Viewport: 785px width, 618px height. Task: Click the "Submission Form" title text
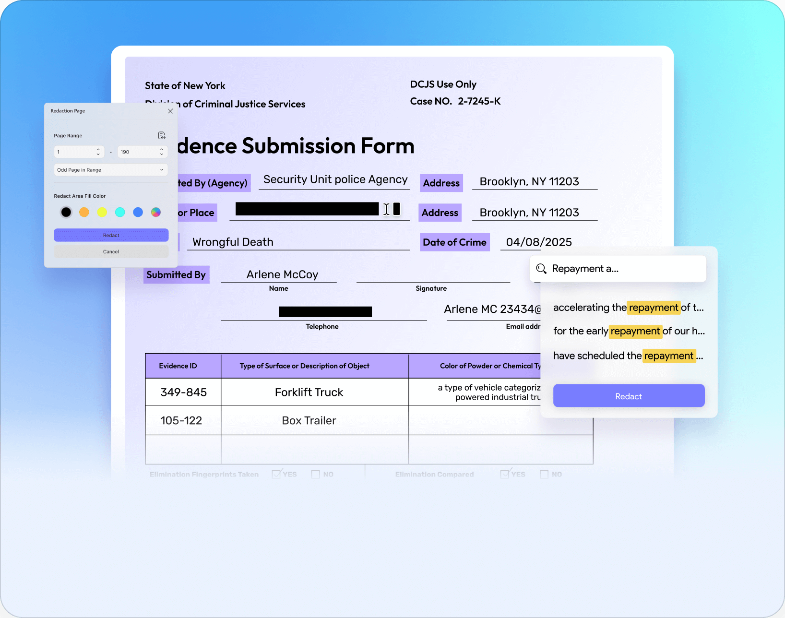coord(328,146)
